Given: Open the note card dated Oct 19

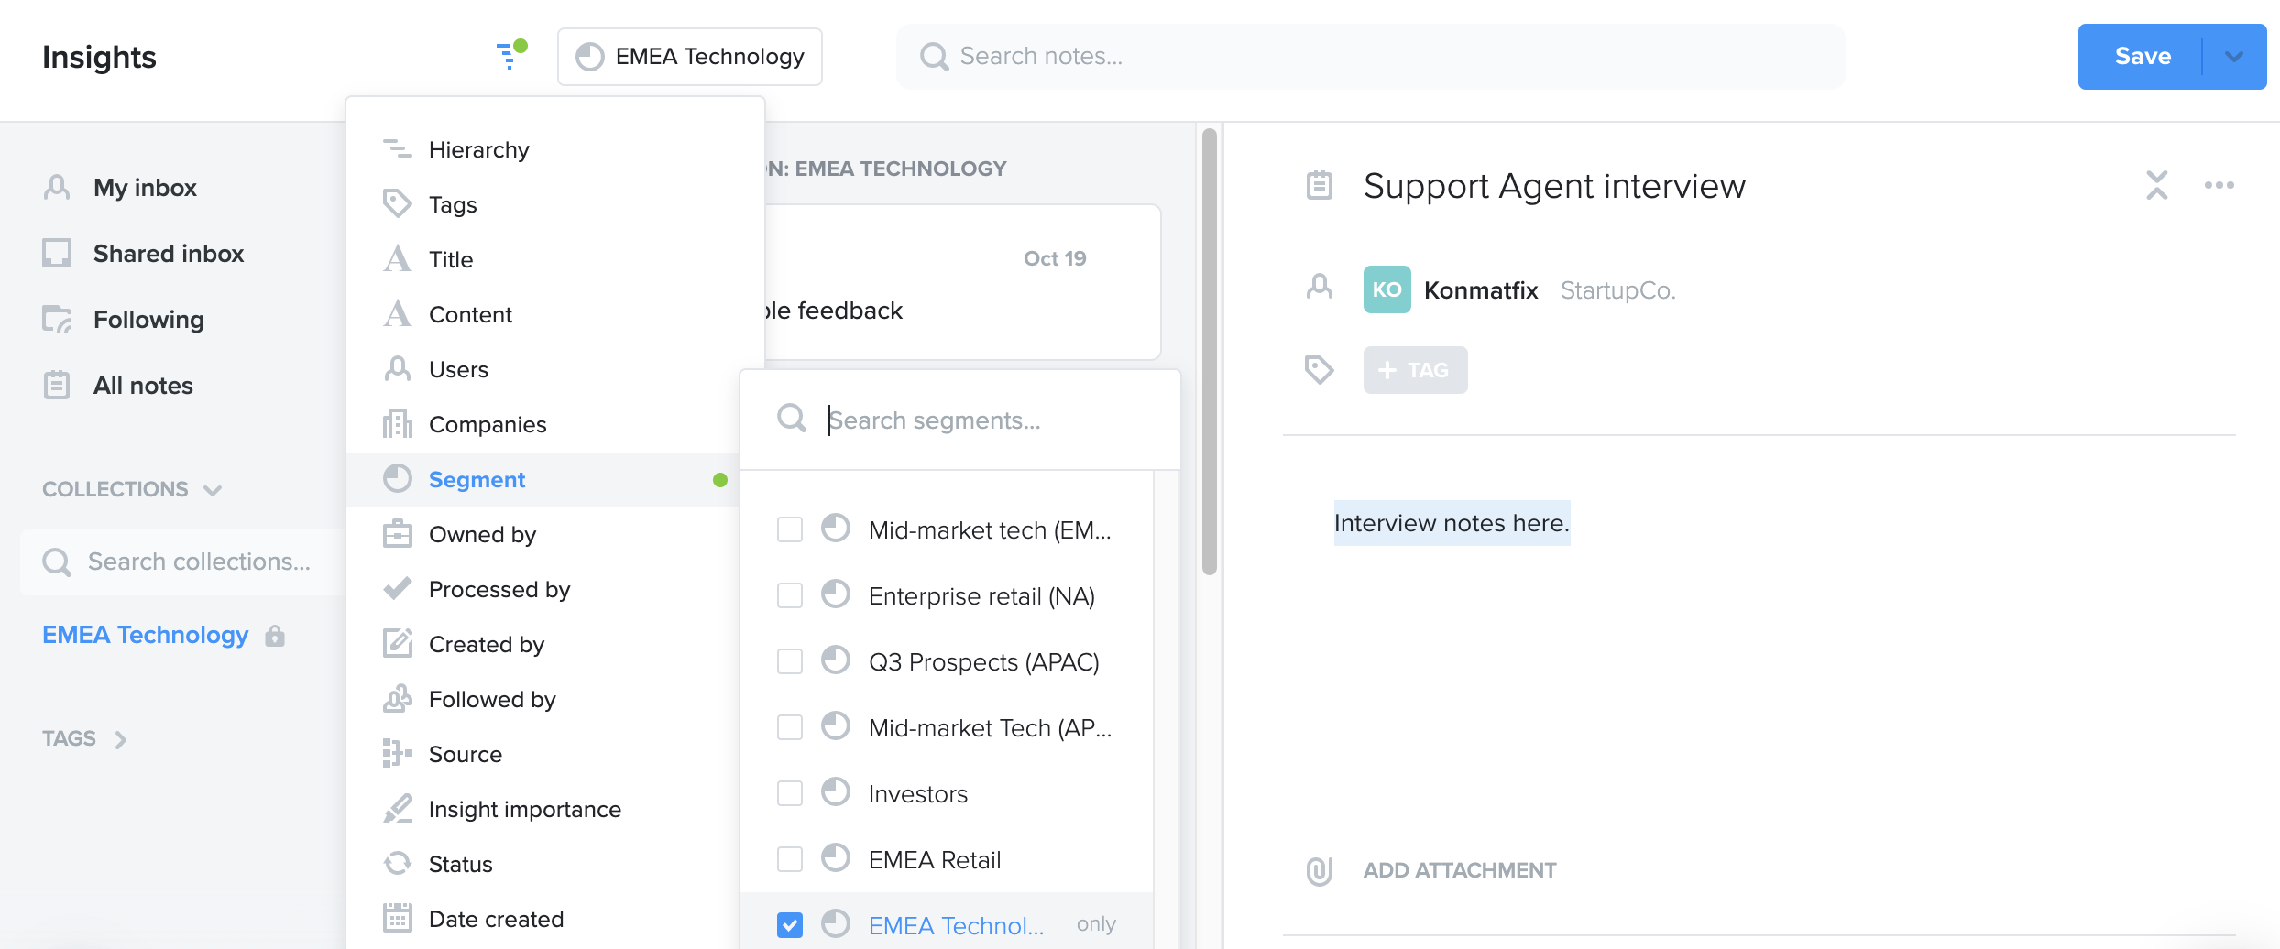Looking at the screenshot, I should 962,282.
